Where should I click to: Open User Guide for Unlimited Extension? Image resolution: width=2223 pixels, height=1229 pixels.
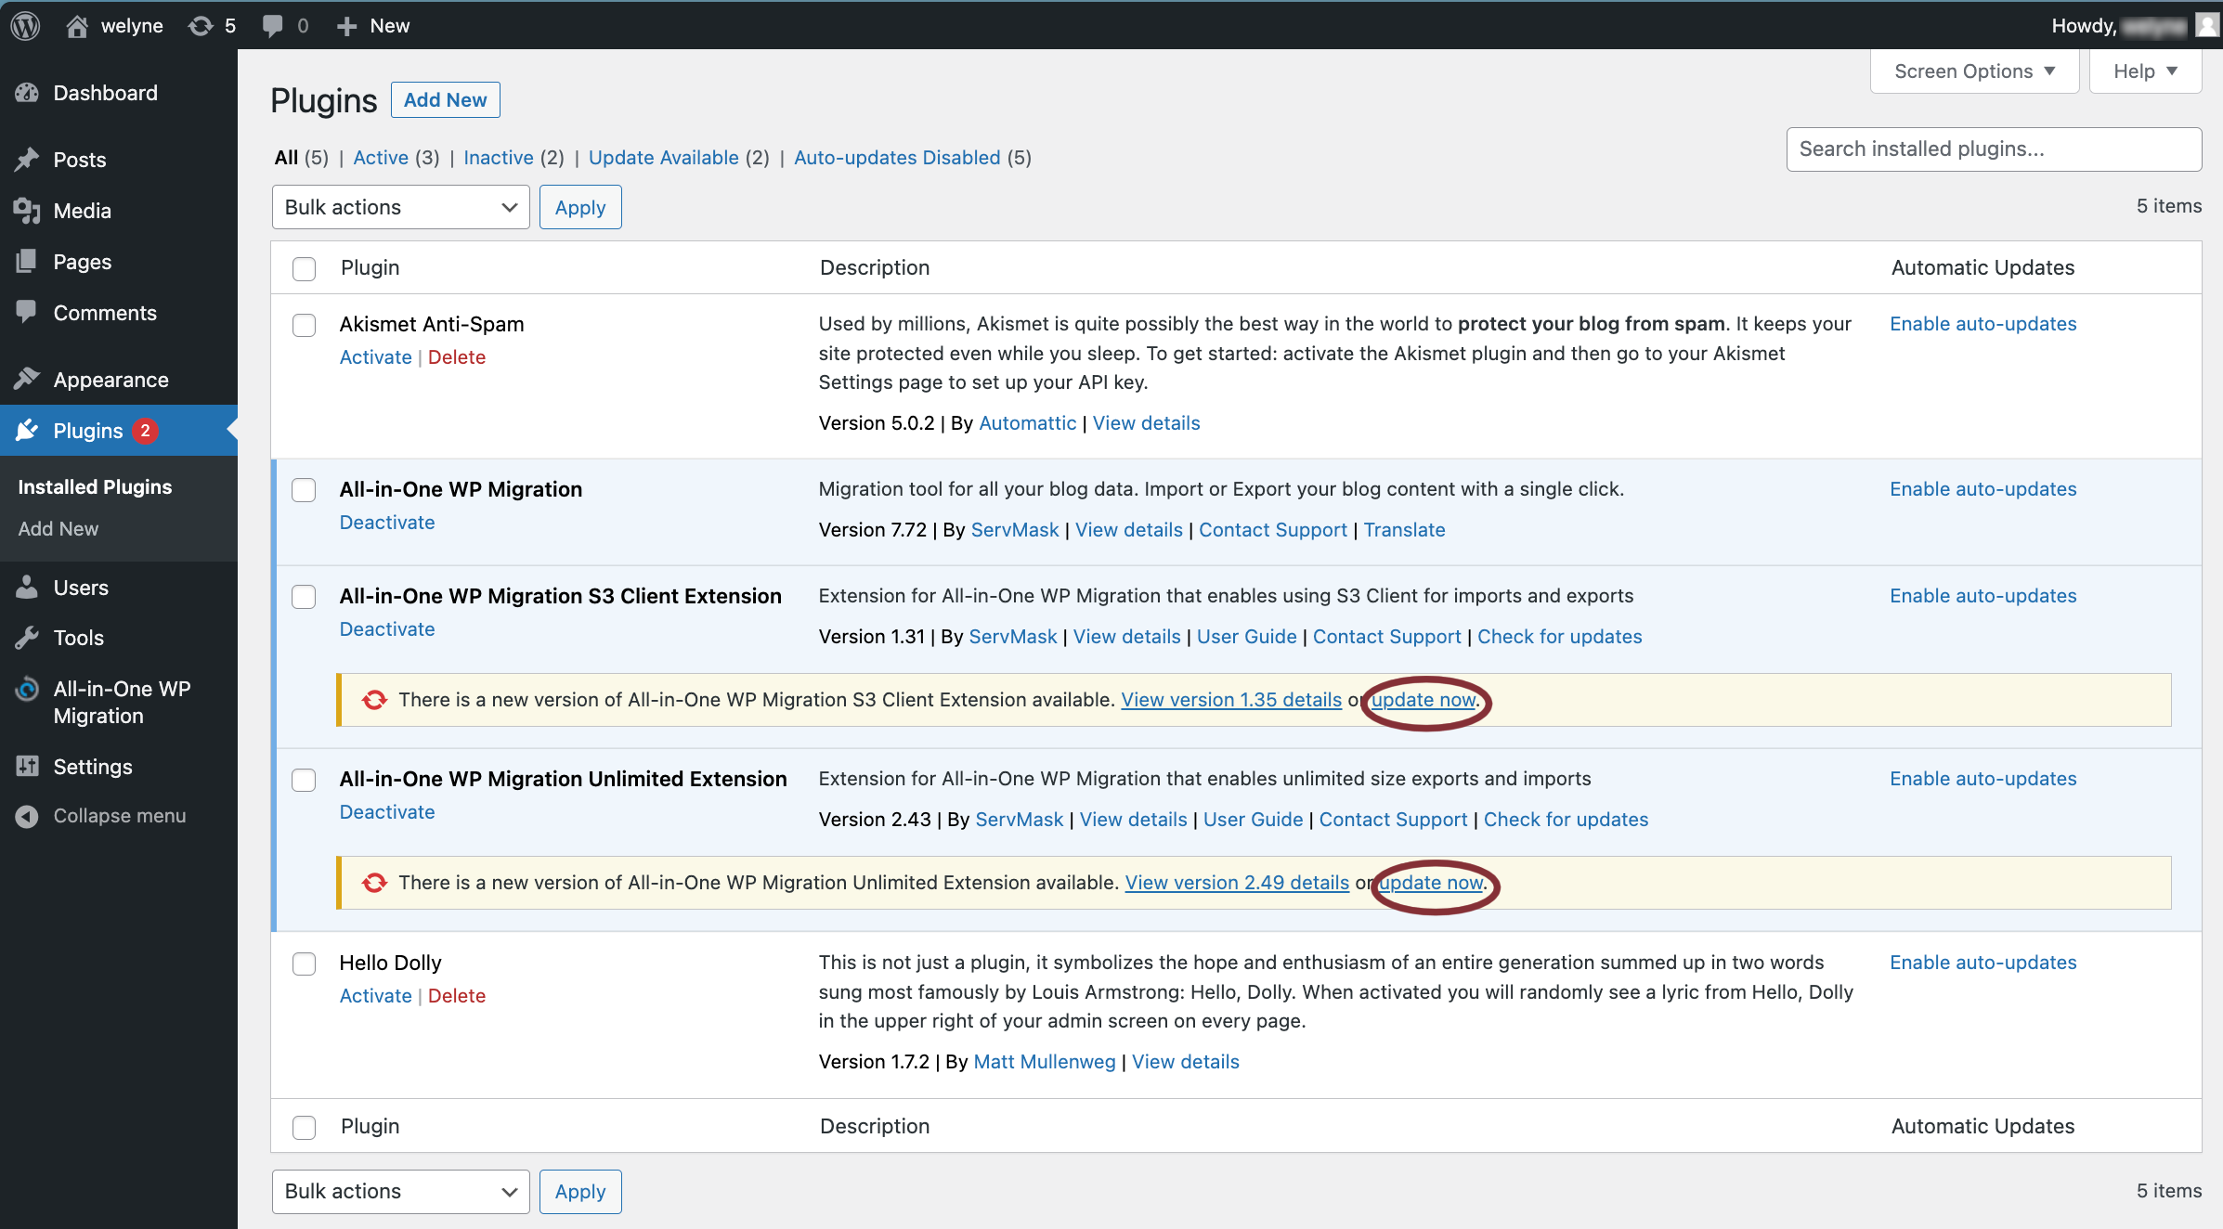[x=1254, y=820]
